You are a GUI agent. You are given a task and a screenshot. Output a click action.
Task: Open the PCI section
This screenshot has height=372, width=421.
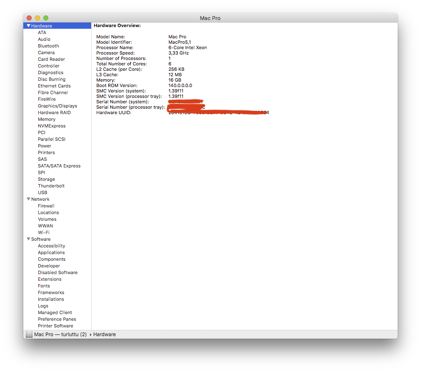(x=42, y=132)
